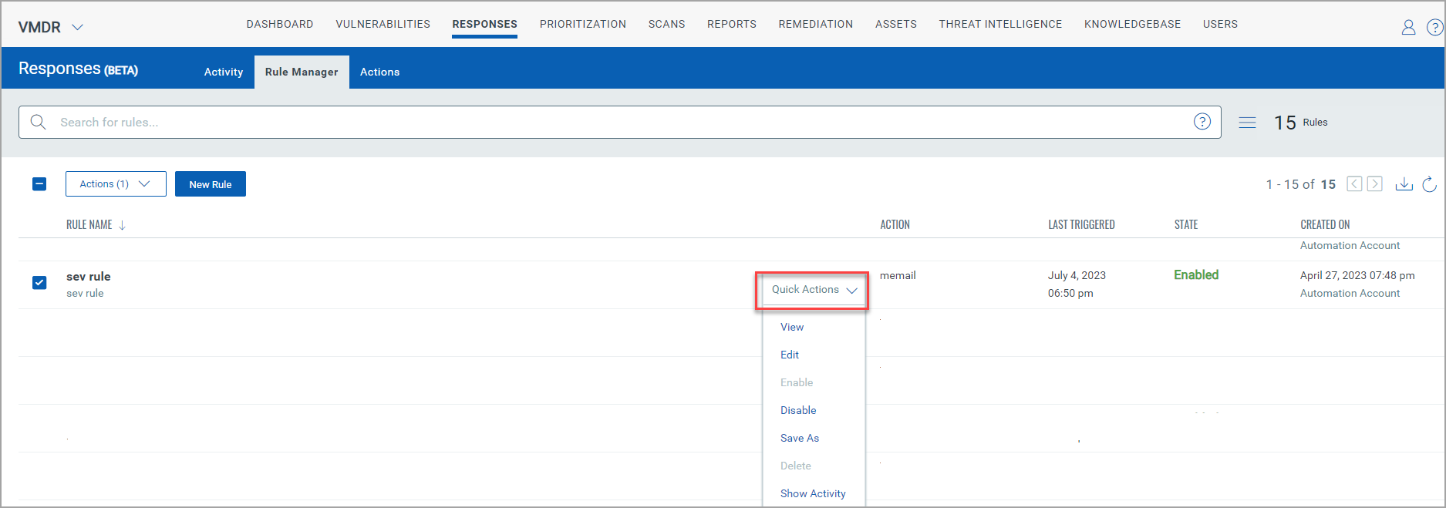Switch to the Activity tab
This screenshot has height=508, width=1446.
223,72
